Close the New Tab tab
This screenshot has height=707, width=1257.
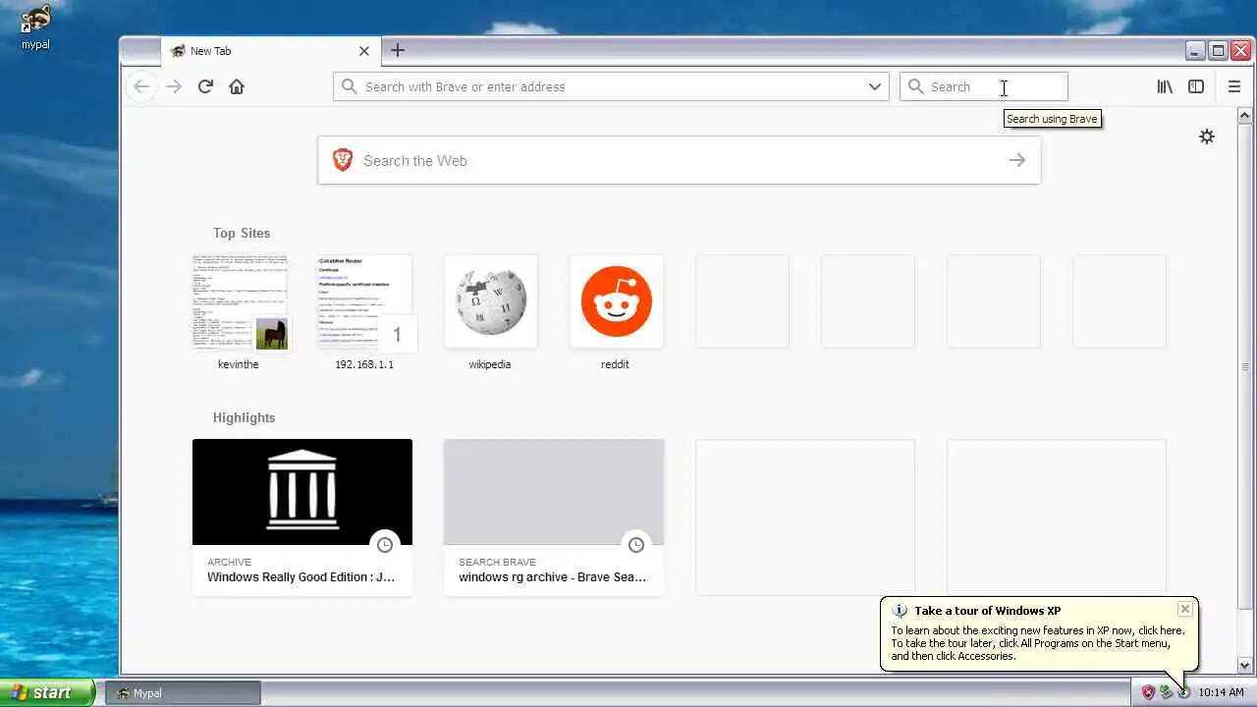(x=364, y=51)
